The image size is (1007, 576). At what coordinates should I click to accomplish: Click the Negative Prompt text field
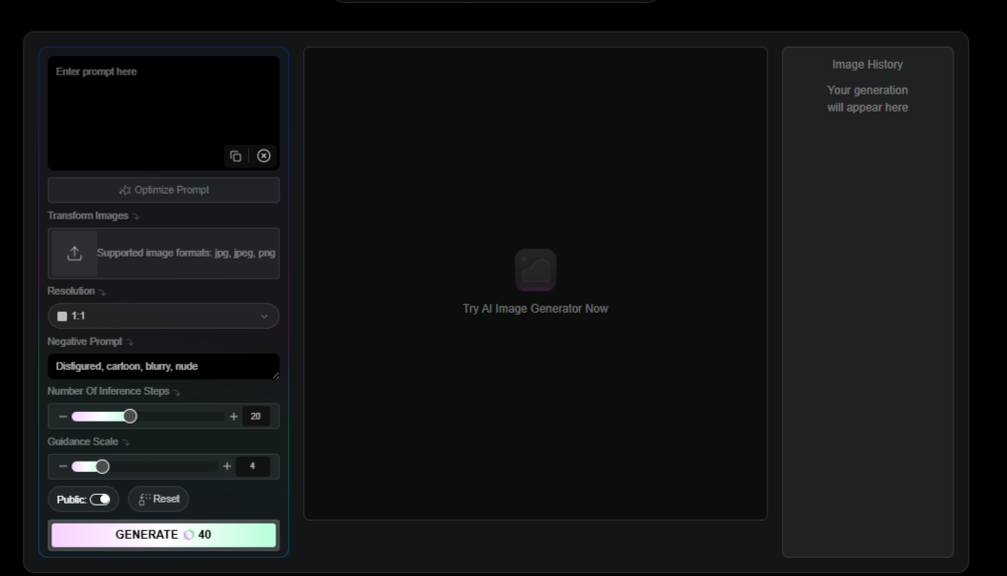point(164,366)
